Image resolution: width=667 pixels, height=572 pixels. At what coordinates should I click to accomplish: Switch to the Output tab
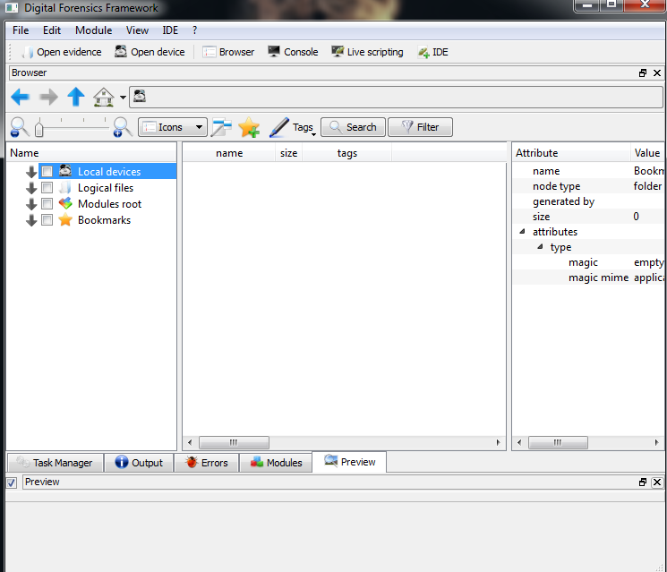139,463
